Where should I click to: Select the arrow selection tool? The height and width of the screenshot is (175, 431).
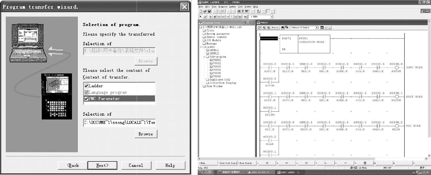tap(201, 17)
